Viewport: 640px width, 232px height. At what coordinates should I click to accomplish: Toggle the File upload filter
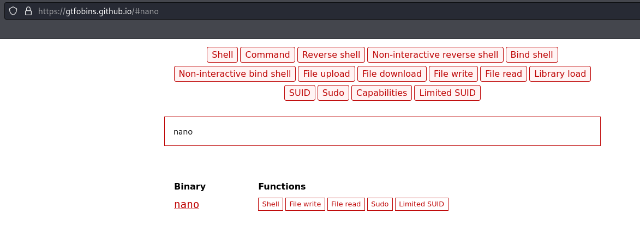coord(326,74)
